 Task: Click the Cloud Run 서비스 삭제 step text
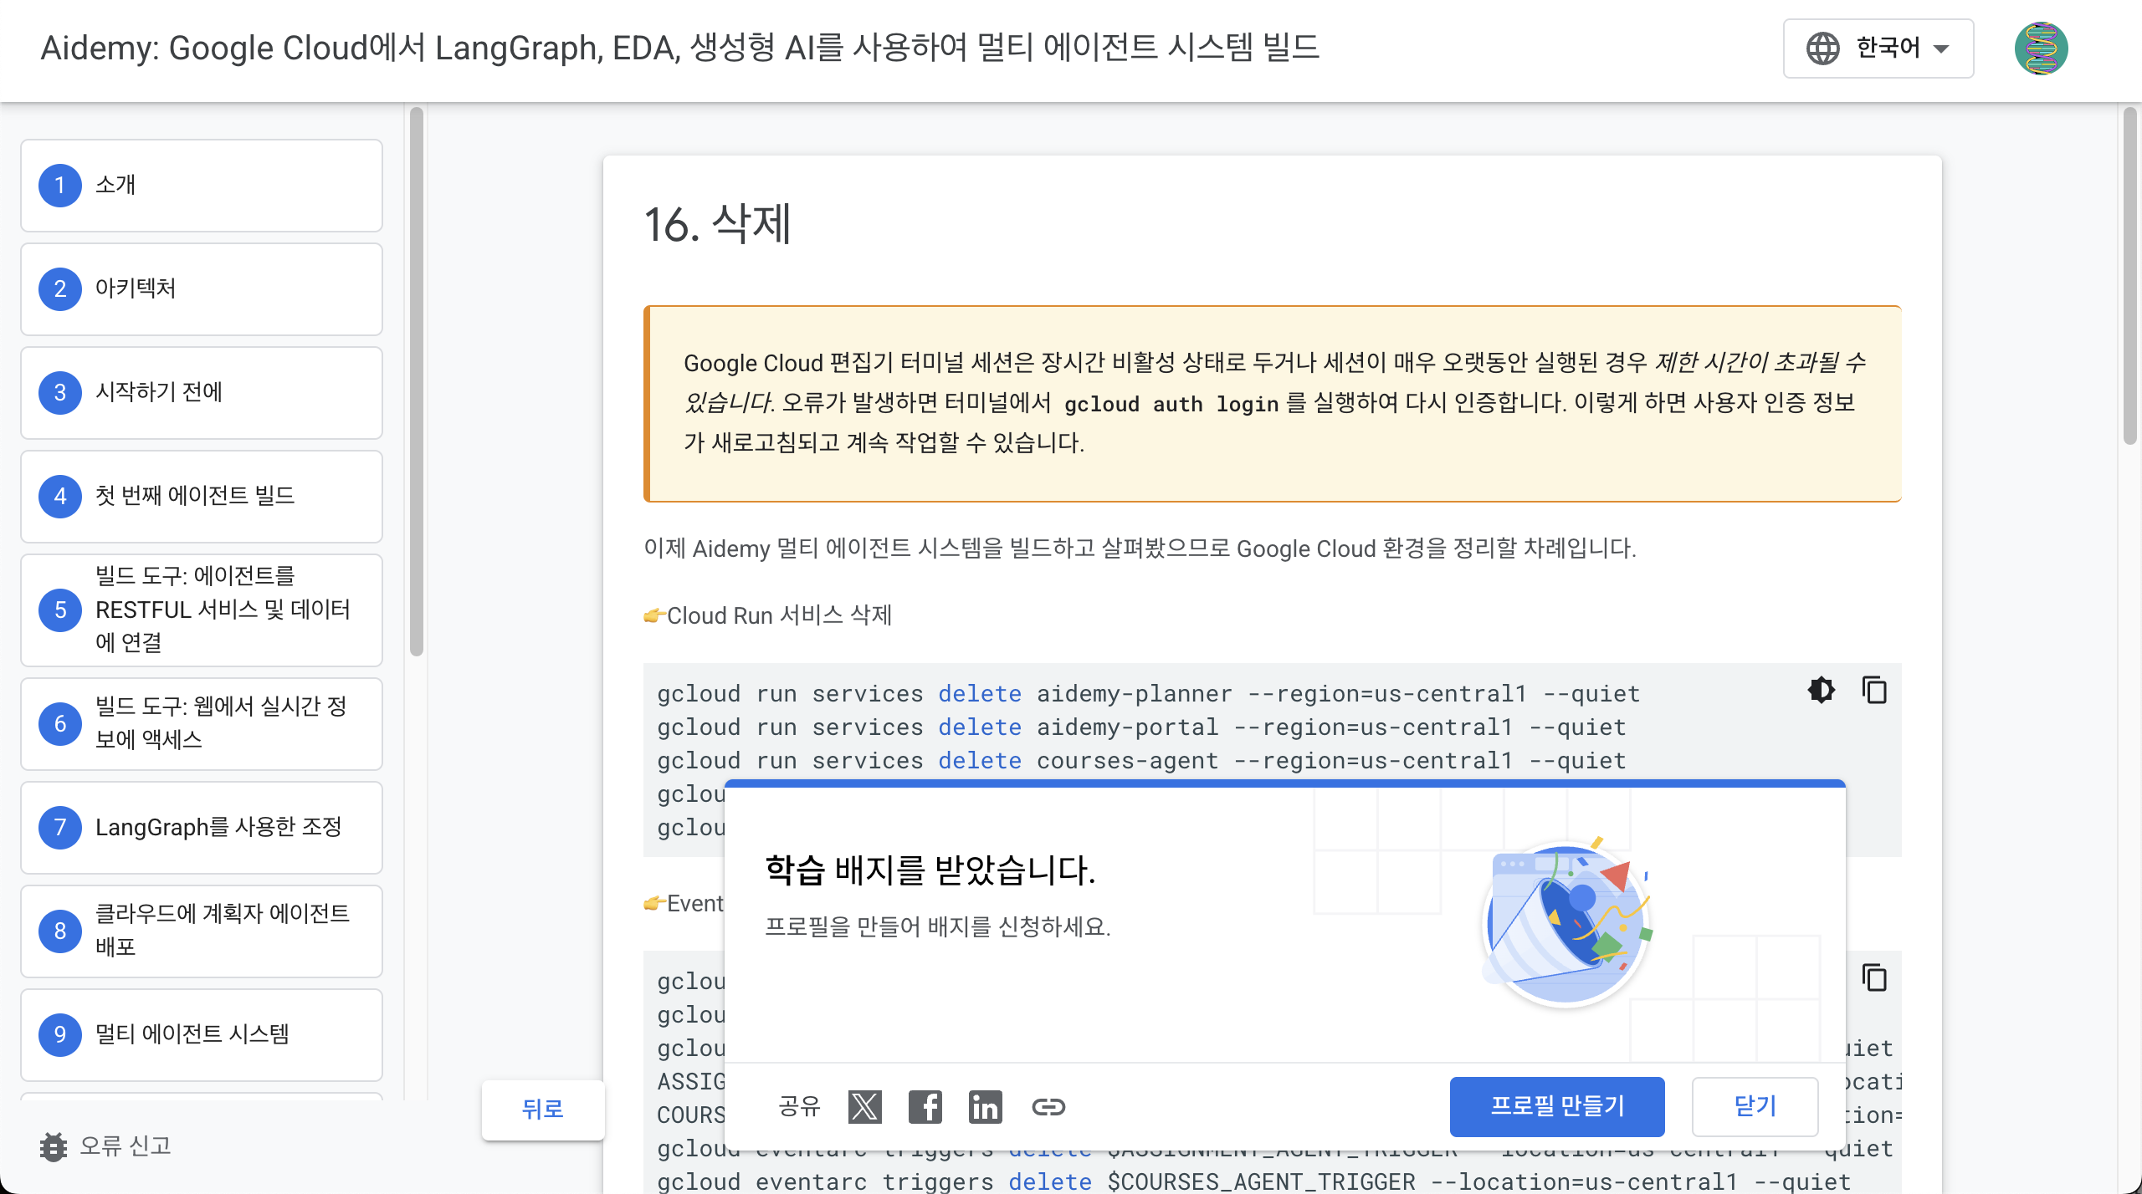(x=779, y=615)
